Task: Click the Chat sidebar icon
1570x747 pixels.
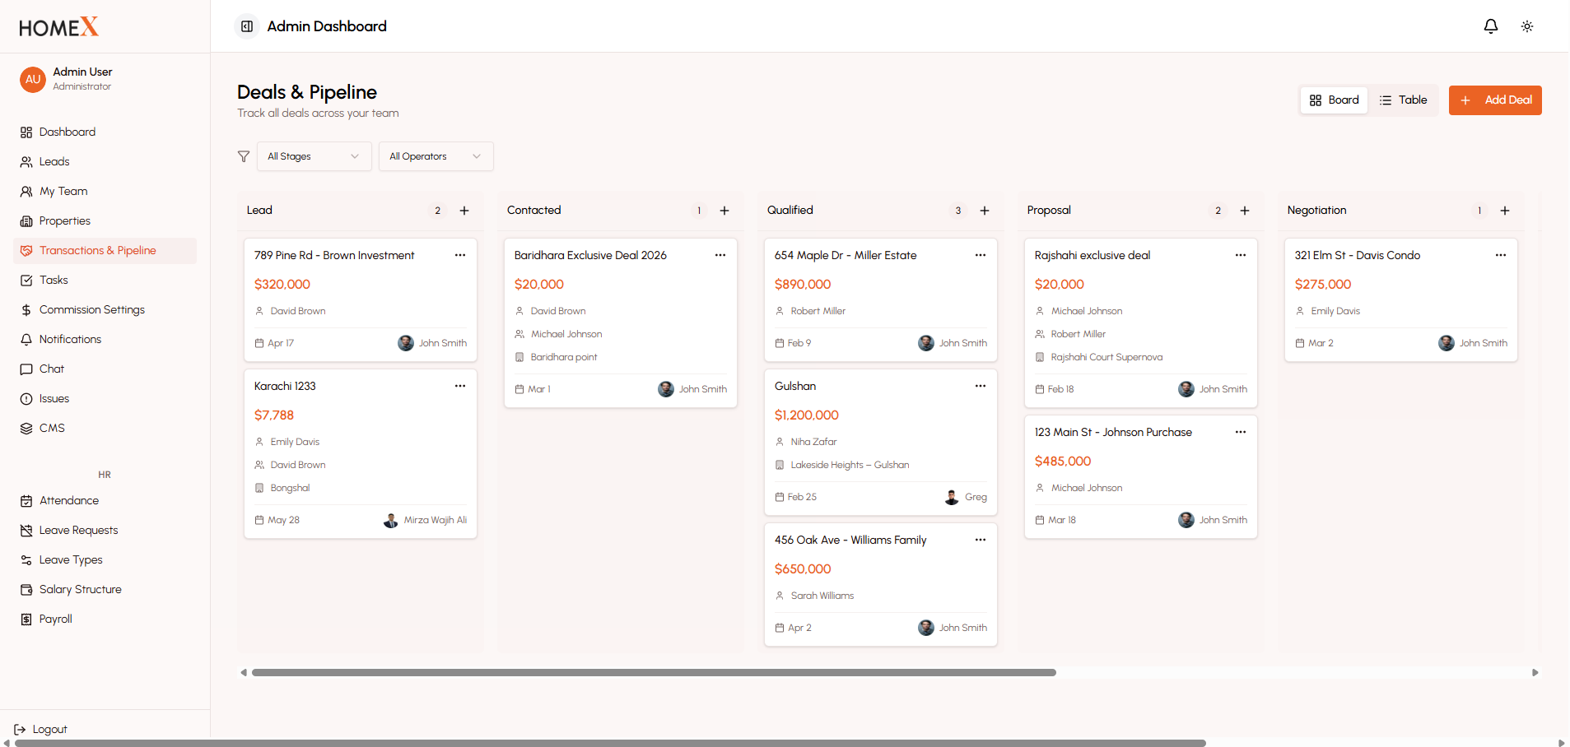Action: [x=26, y=369]
